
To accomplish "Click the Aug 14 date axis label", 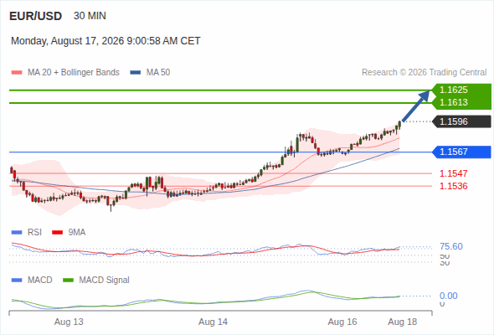I will 213,322.
